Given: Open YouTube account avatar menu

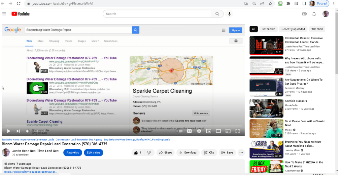Looking at the screenshot, I should [x=325, y=14].
